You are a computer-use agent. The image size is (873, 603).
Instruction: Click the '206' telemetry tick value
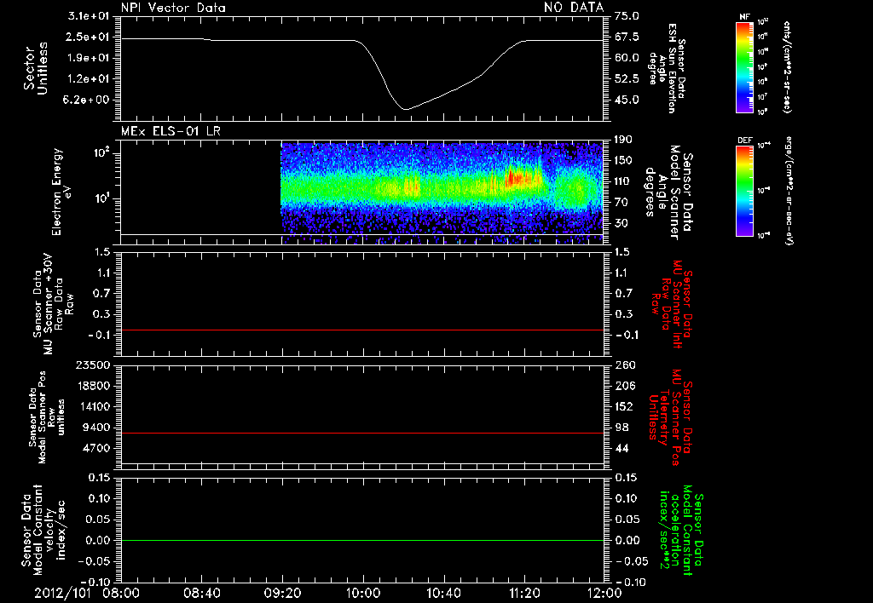click(x=623, y=386)
